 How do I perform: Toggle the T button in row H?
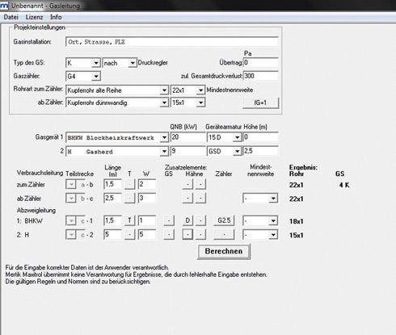tap(129, 235)
